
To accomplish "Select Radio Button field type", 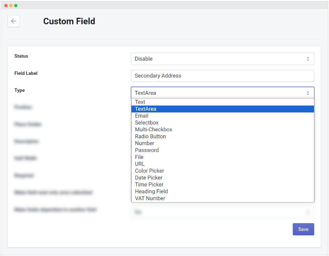I will [x=150, y=136].
